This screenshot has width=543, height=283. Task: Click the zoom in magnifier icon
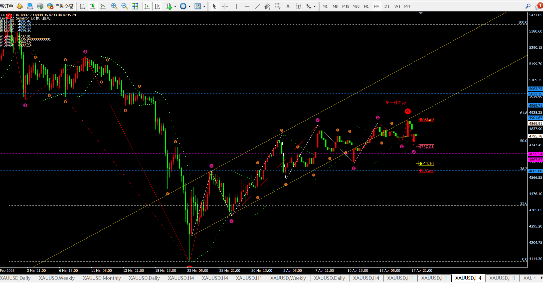[x=114, y=6]
